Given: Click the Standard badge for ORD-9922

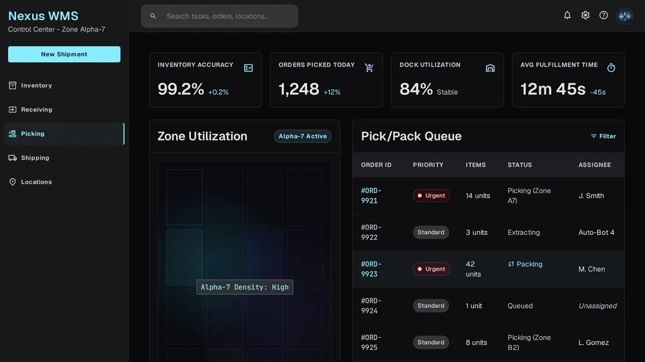Looking at the screenshot, I should tap(431, 232).
